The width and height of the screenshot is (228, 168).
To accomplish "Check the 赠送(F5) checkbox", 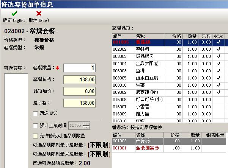I will (x=36, y=113).
